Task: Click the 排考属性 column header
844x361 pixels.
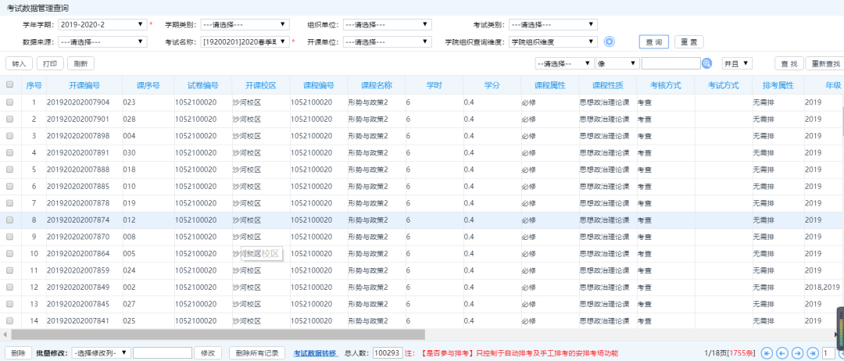Action: click(x=778, y=85)
